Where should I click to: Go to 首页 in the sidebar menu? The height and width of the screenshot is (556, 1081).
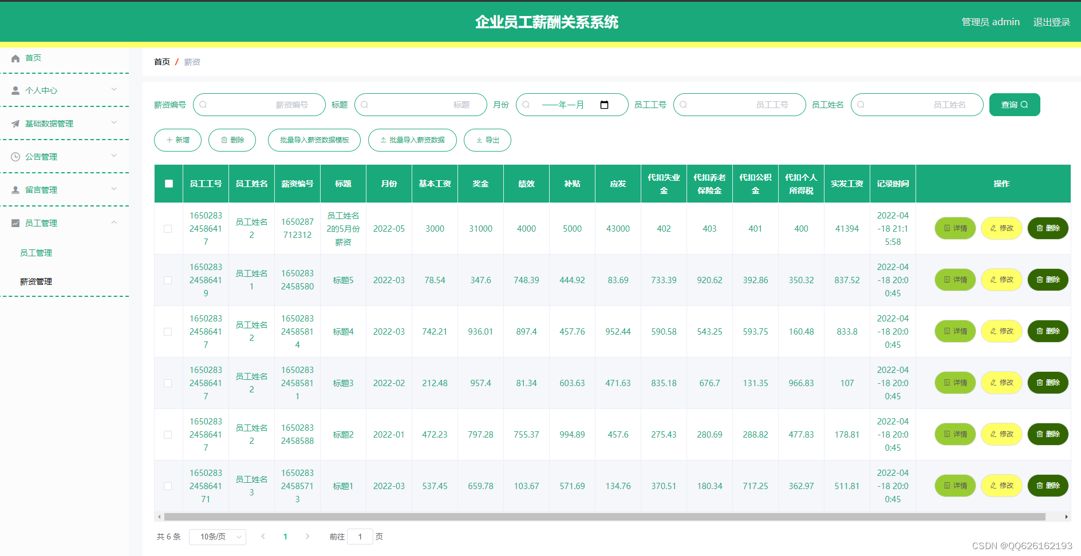pos(33,58)
